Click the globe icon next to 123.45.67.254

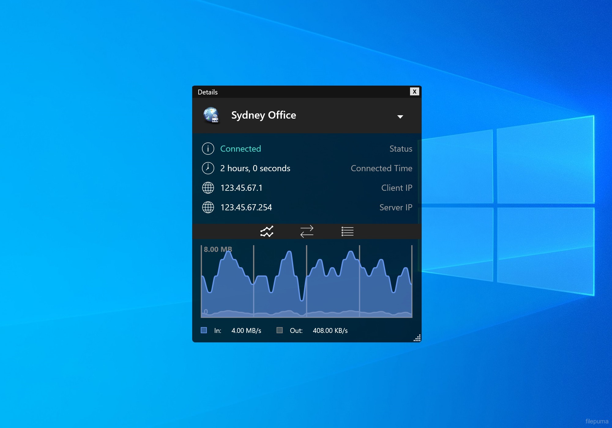coord(208,207)
